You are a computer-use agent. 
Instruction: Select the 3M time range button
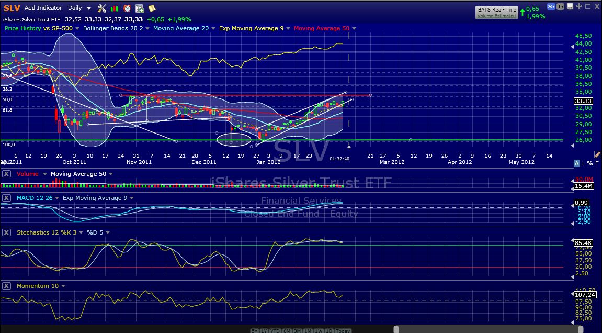pyautogui.click(x=298, y=331)
